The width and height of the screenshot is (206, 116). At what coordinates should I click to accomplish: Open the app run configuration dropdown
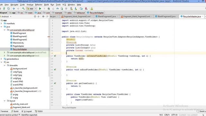[x=32, y=9]
